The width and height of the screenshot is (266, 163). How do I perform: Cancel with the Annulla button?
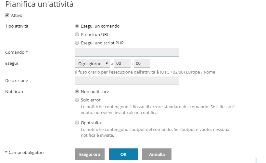pyautogui.click(x=157, y=154)
